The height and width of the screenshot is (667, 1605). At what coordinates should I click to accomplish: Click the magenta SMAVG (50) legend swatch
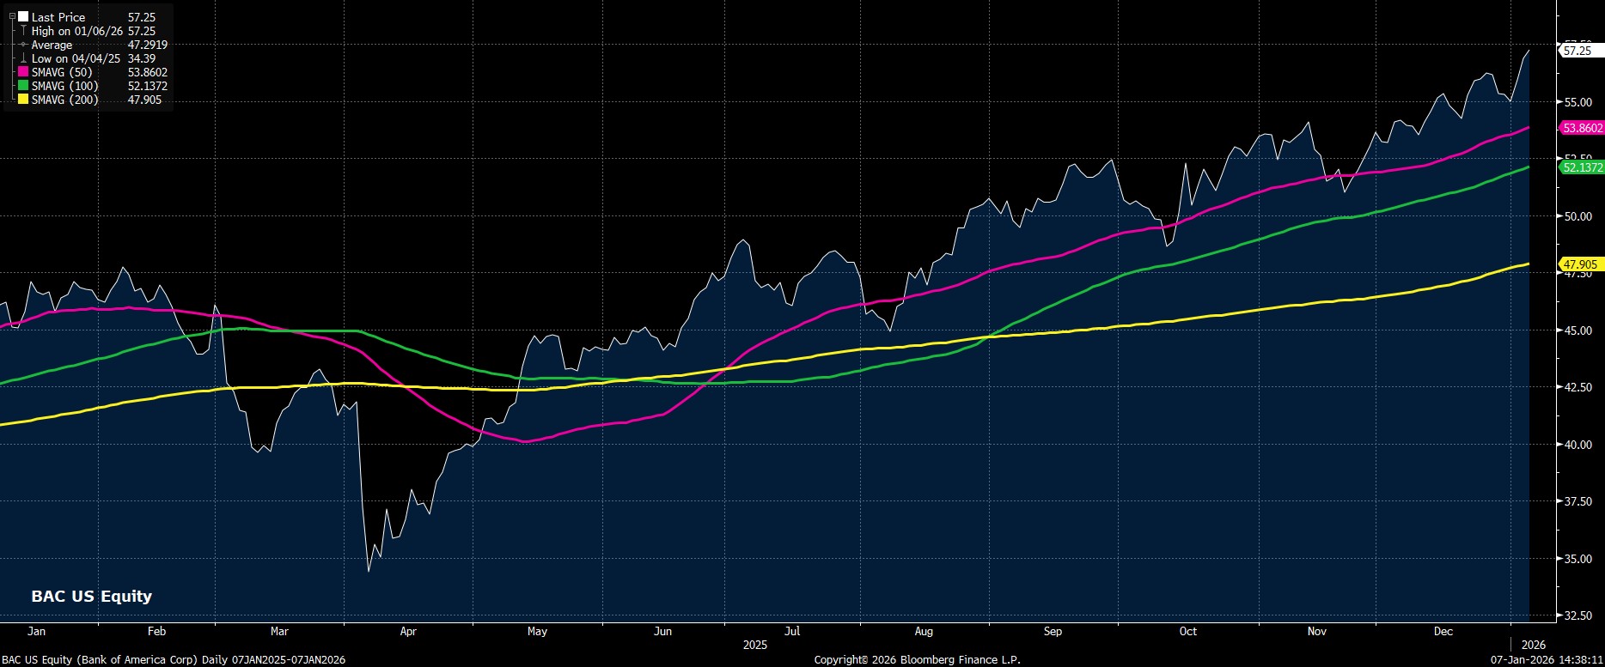(23, 72)
